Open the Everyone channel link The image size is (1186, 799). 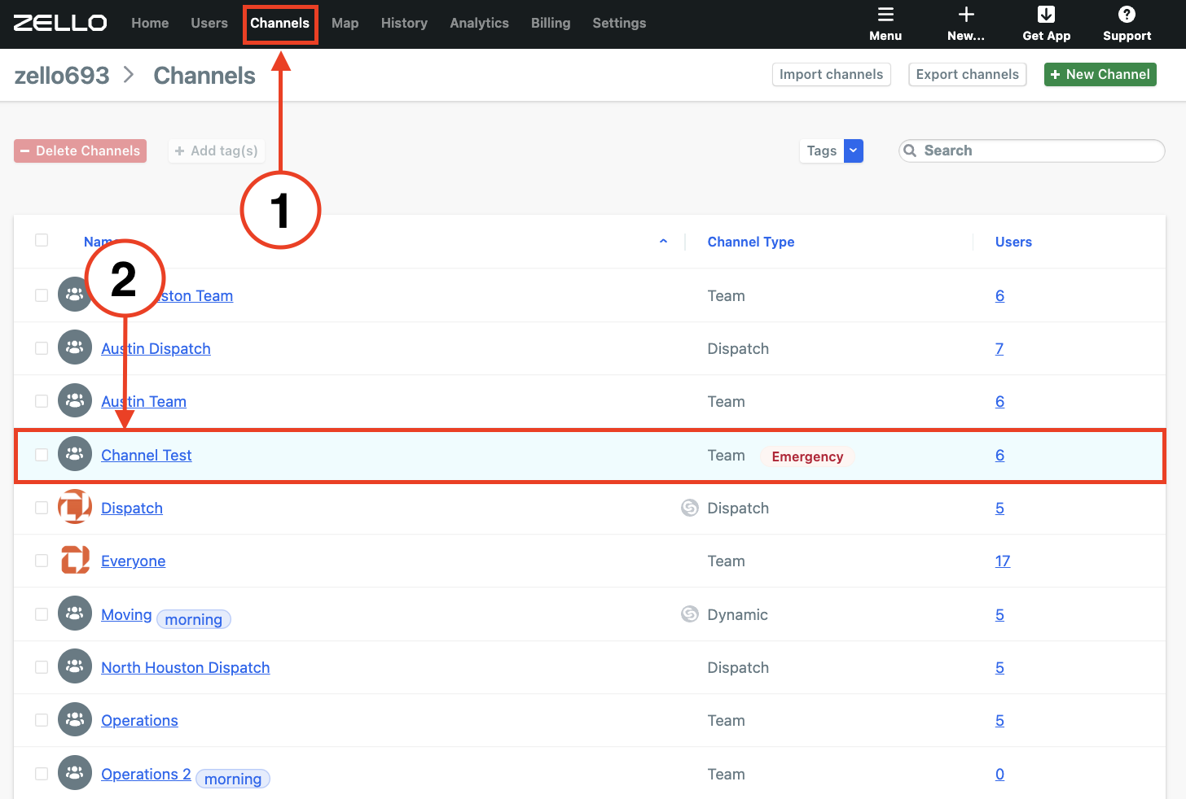pyautogui.click(x=133, y=561)
